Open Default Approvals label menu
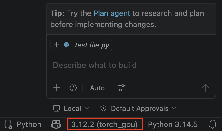The height and width of the screenshot is (131, 222). pyautogui.click(x=140, y=109)
